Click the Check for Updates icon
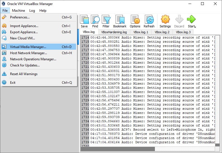This screenshot has height=153, width=222. pos(4,65)
